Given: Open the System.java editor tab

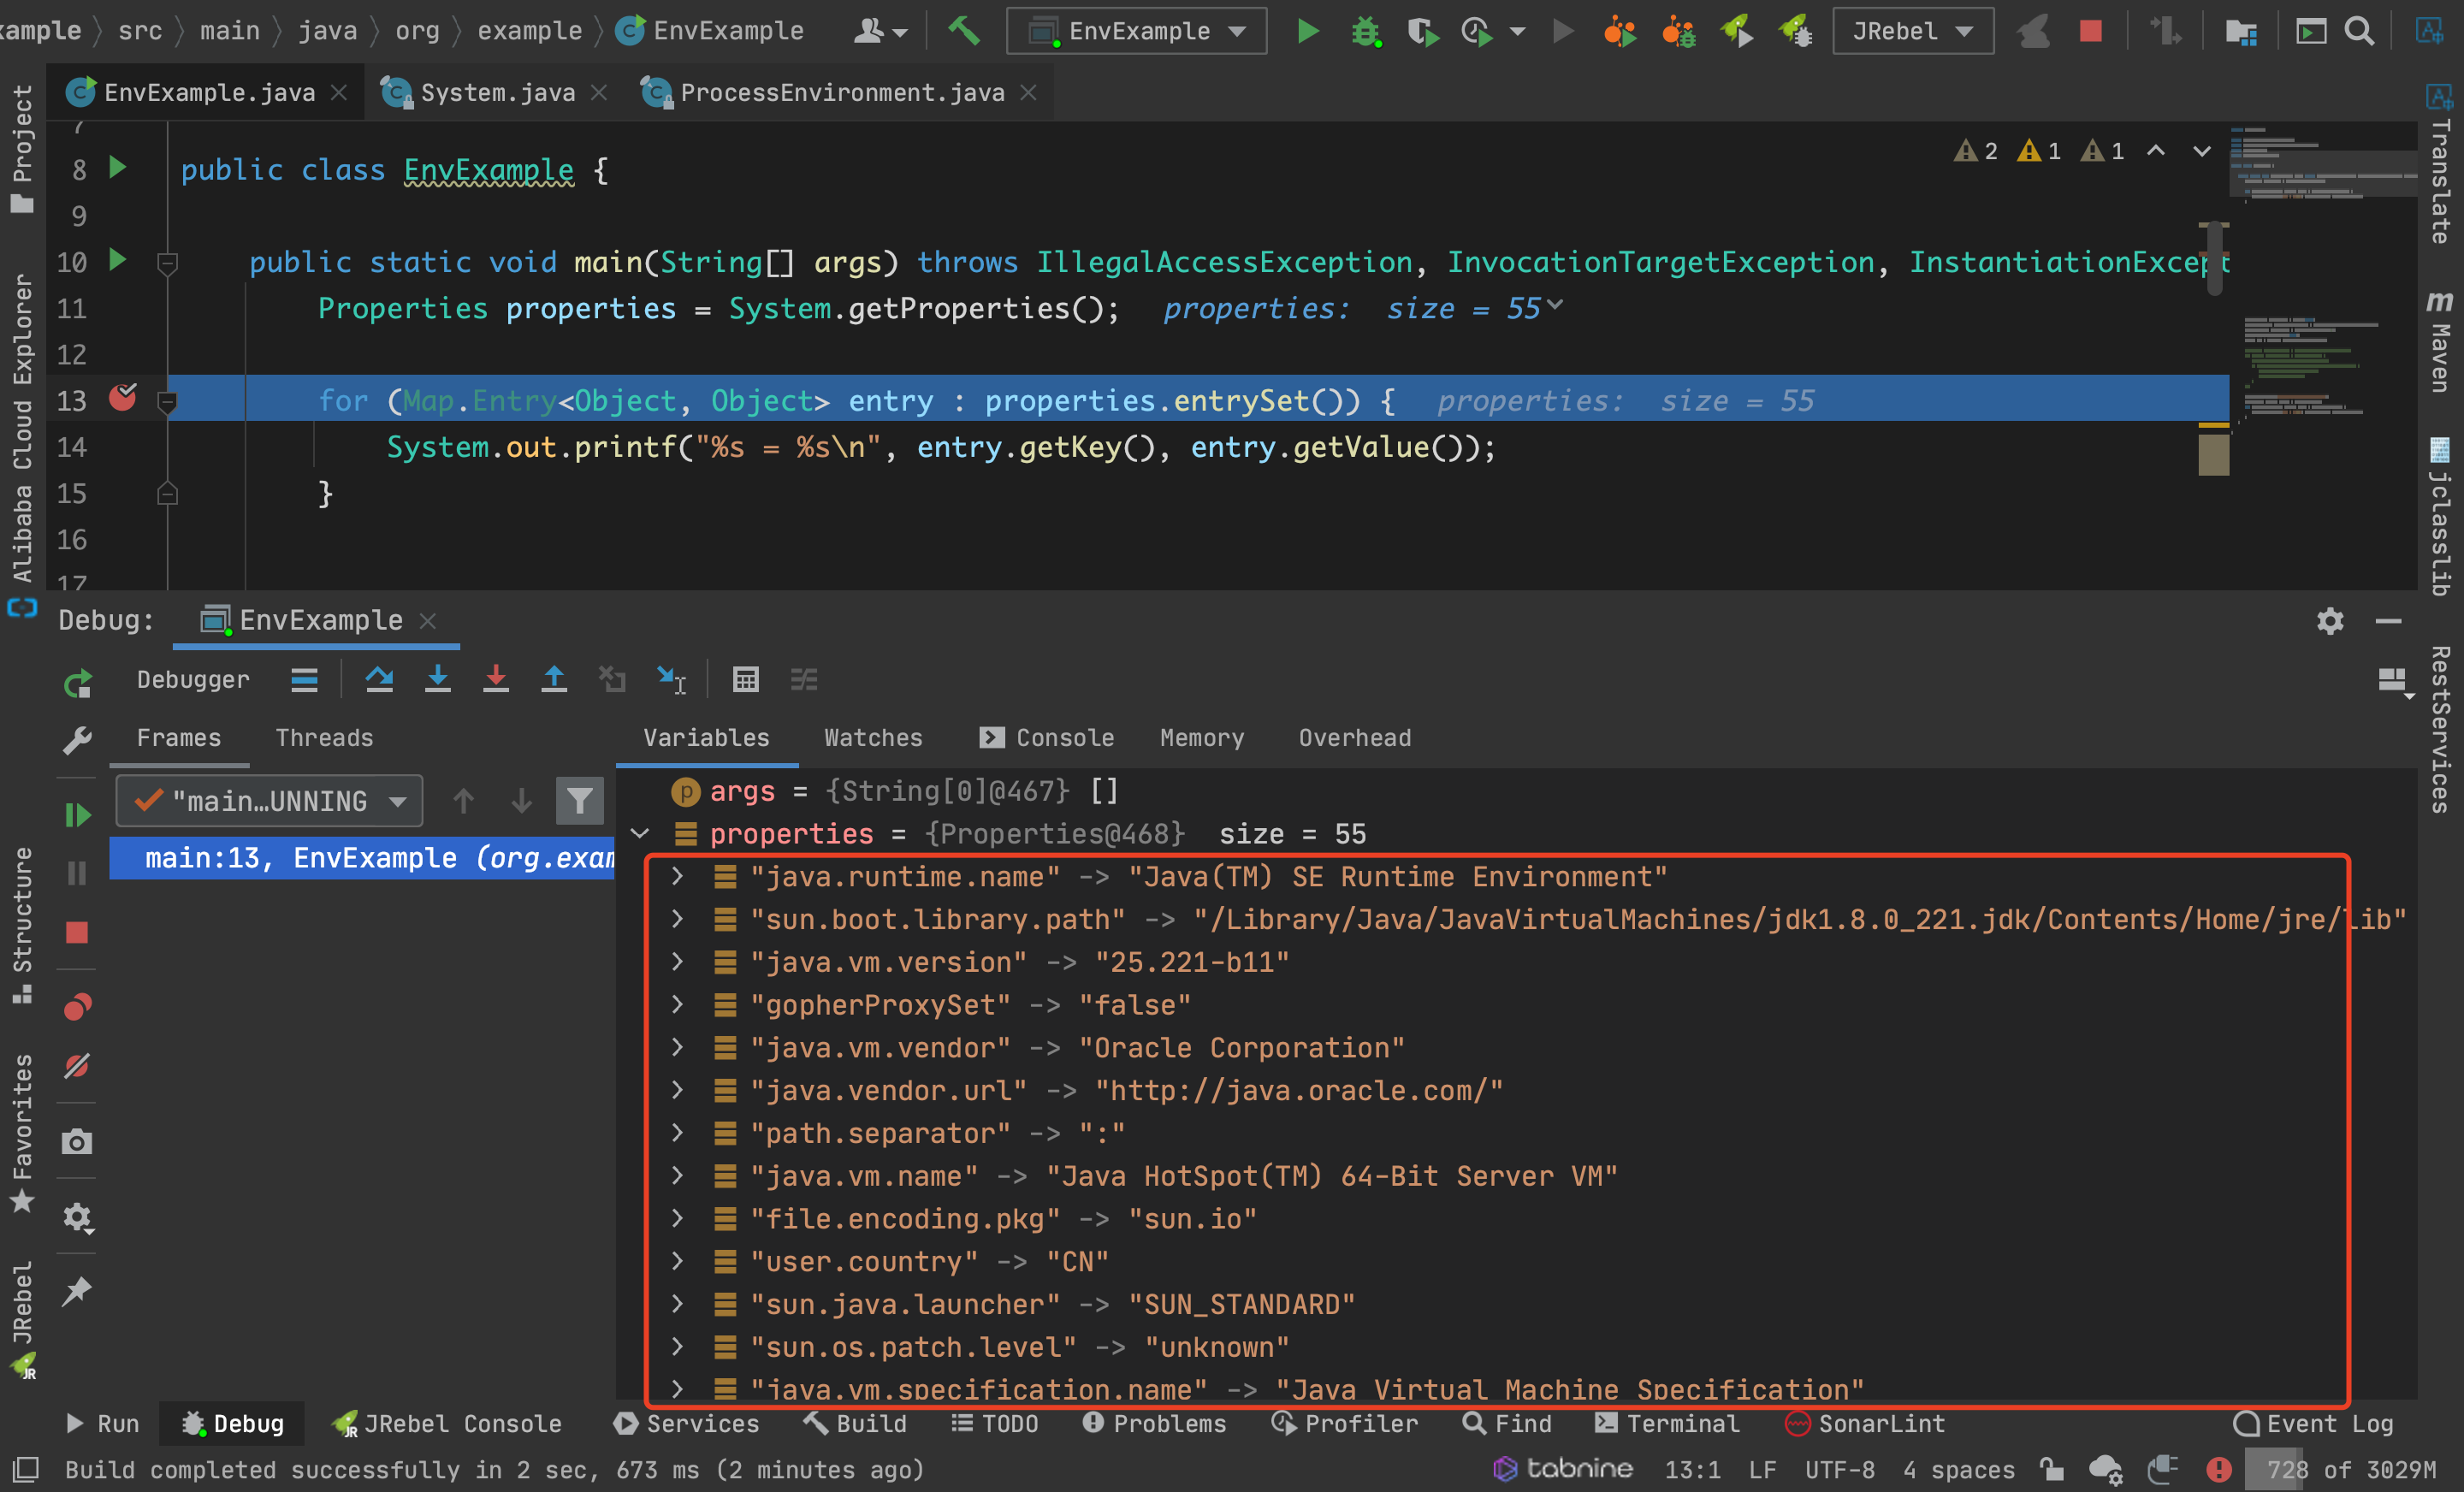Looking at the screenshot, I should coord(497,93).
